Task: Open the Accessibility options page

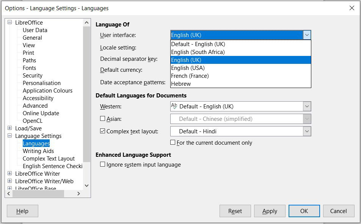Action: pyautogui.click(x=38, y=98)
